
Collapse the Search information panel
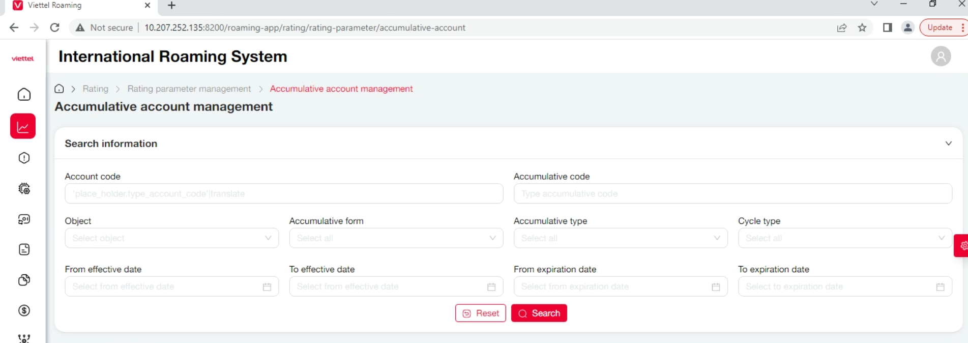click(x=948, y=144)
